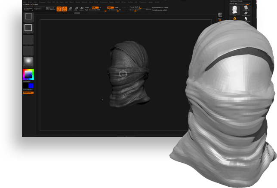Click the Draw mode button

[65, 9]
